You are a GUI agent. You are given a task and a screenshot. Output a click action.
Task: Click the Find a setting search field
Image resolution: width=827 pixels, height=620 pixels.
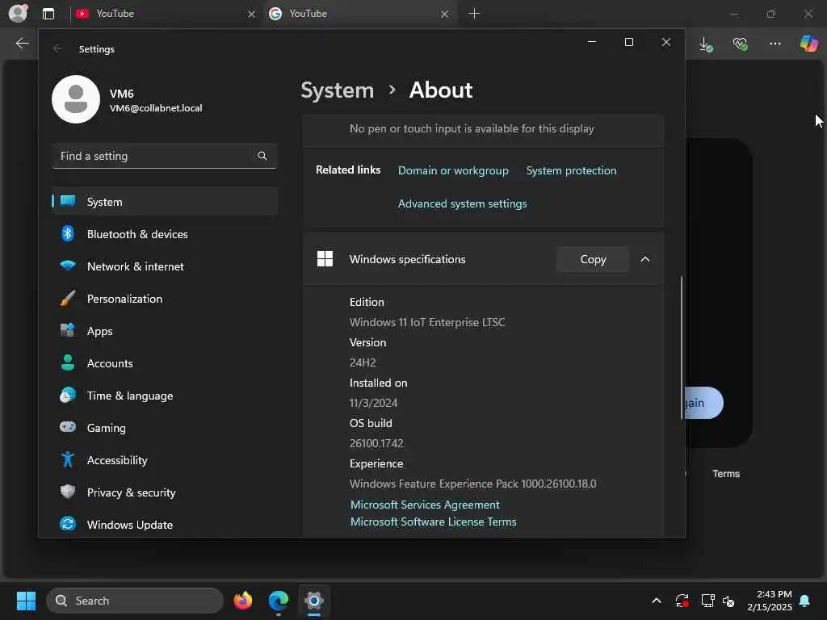pos(164,156)
